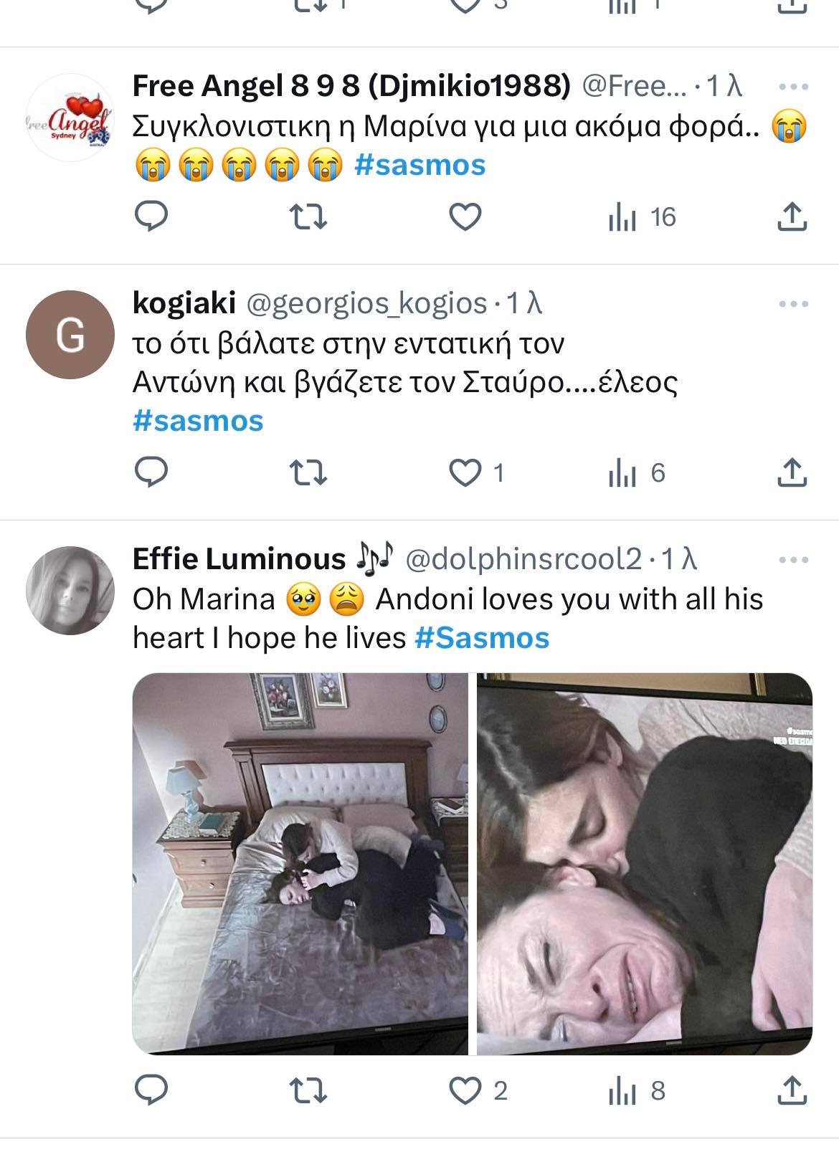Open the #Sasmos hashtag in Effie's tweet
The height and width of the screenshot is (1152, 839).
tap(482, 638)
